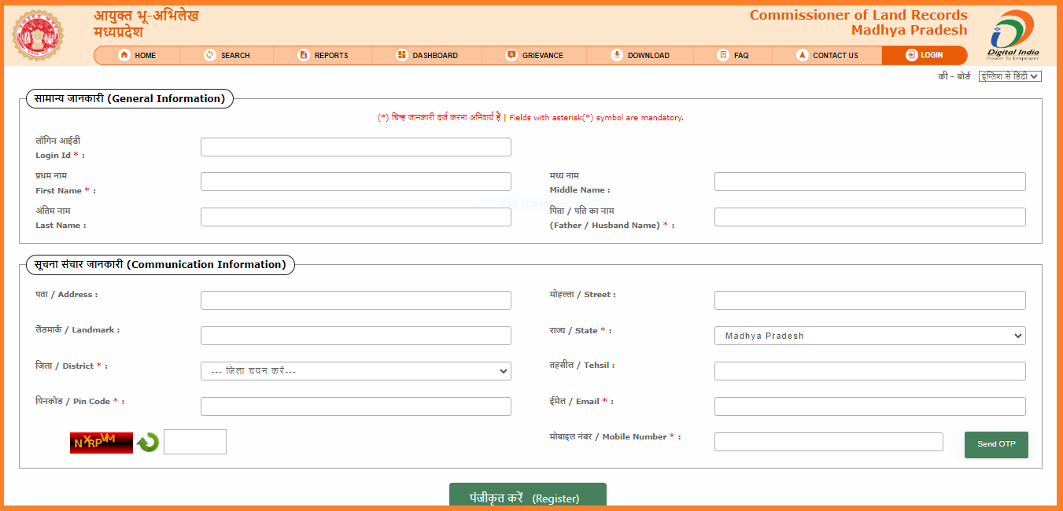This screenshot has height=511, width=1063.
Task: Refresh the captcha with green arrow icon
Action: (148, 443)
